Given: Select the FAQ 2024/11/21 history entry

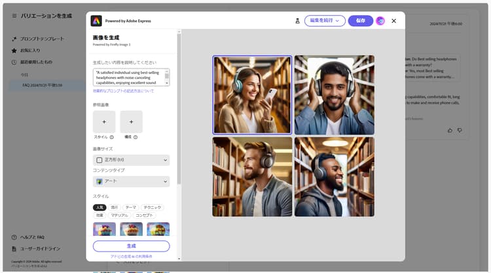Looking at the screenshot, I should (47, 86).
